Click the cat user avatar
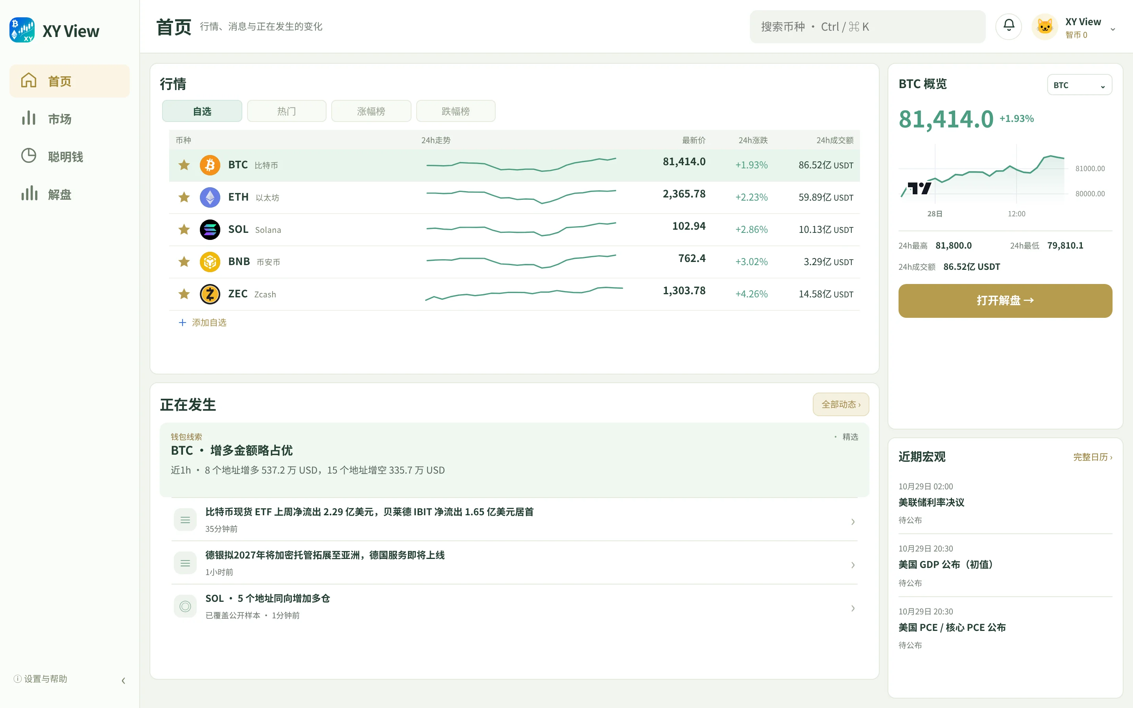Screen dimensions: 1133x708 click(x=1044, y=27)
